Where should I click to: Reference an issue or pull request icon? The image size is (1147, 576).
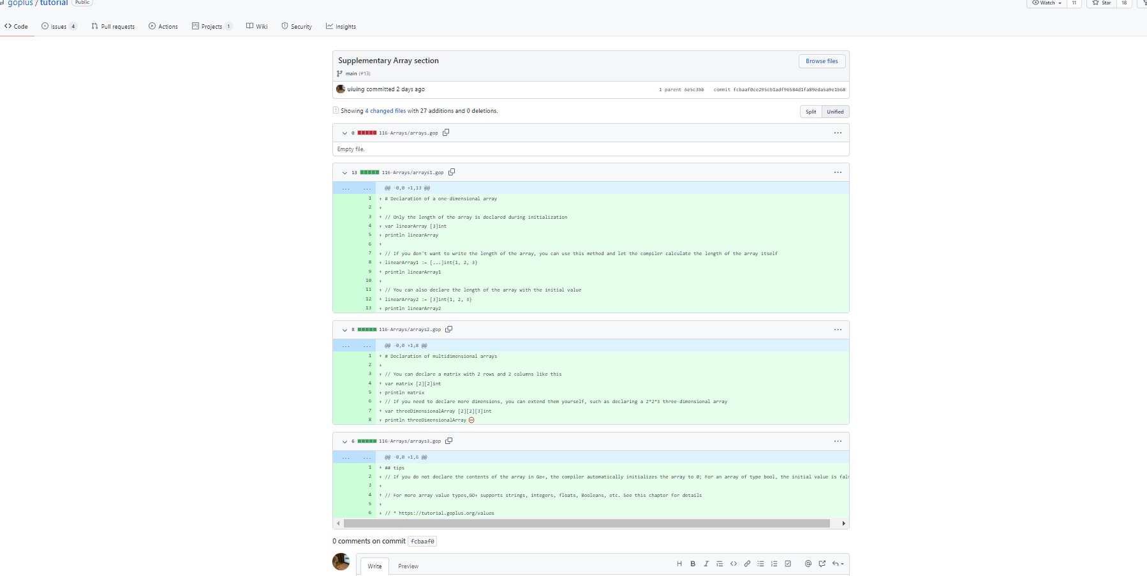[x=822, y=564]
